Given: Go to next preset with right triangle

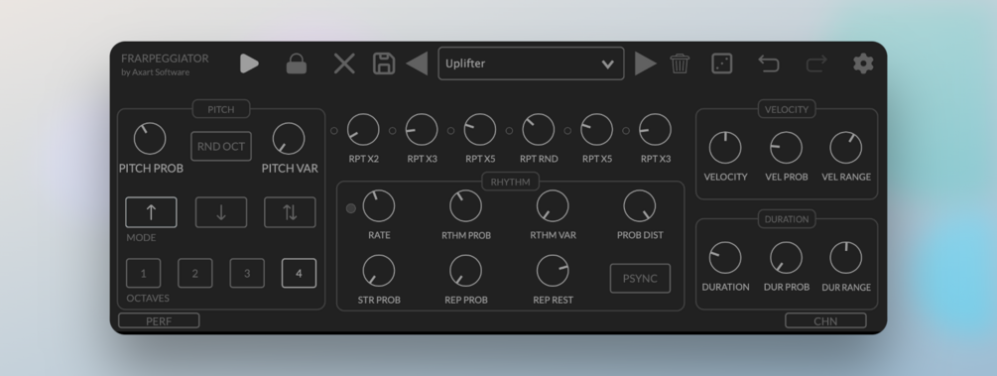Looking at the screenshot, I should 646,63.
